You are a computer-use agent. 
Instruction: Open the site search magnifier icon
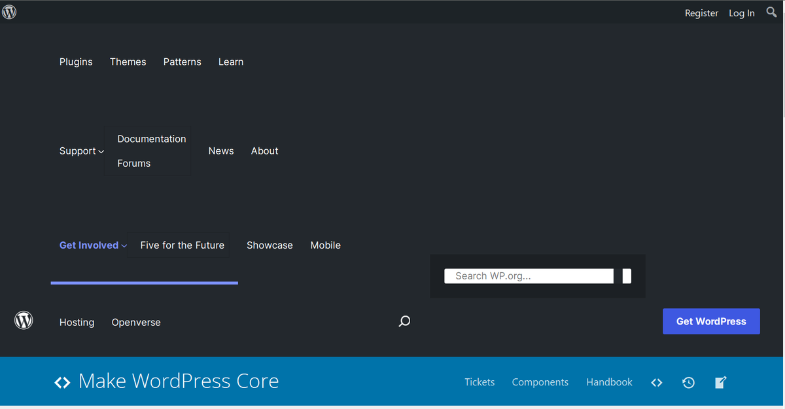(404, 321)
